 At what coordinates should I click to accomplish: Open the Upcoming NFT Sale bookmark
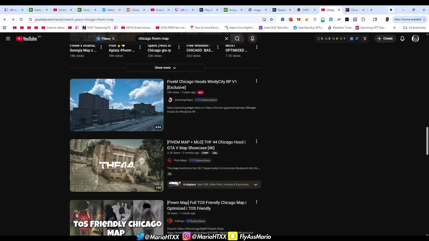[371, 27]
